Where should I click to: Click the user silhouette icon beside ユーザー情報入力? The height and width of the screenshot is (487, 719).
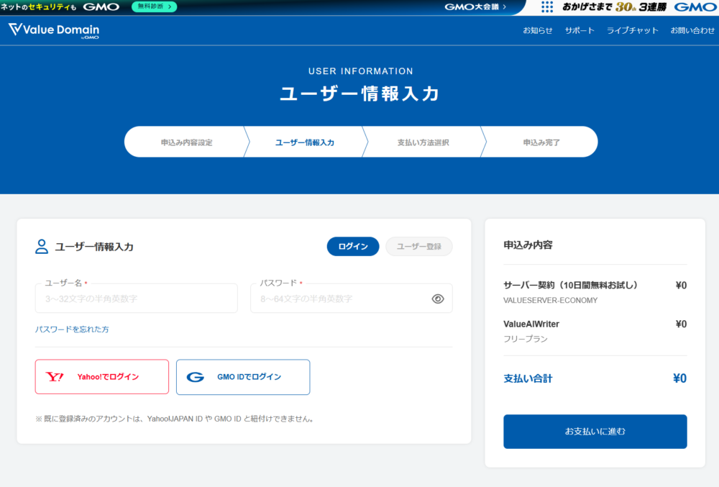[42, 246]
